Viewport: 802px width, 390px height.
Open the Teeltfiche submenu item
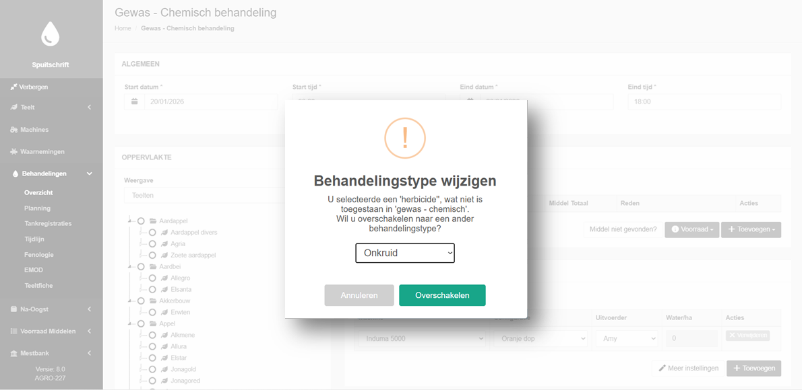(38, 285)
